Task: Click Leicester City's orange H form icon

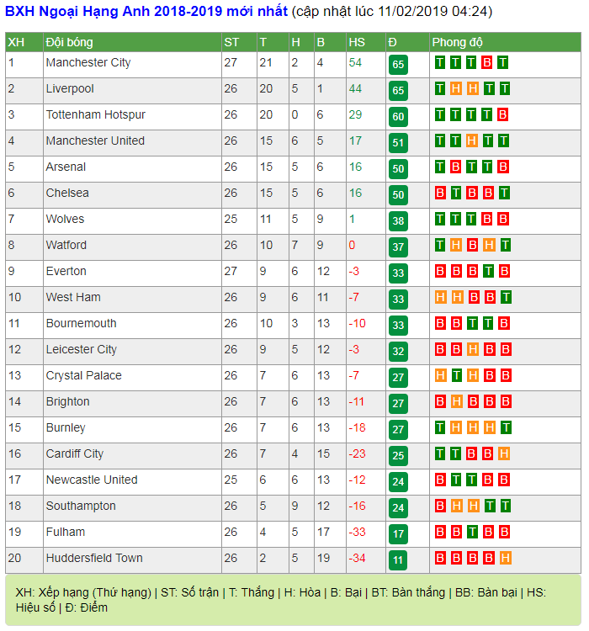Action: pos(473,349)
